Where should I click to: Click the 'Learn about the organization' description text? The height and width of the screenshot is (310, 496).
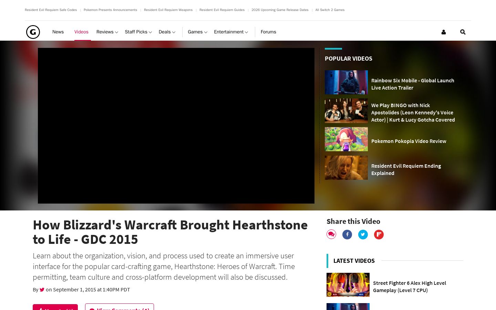[164, 267]
